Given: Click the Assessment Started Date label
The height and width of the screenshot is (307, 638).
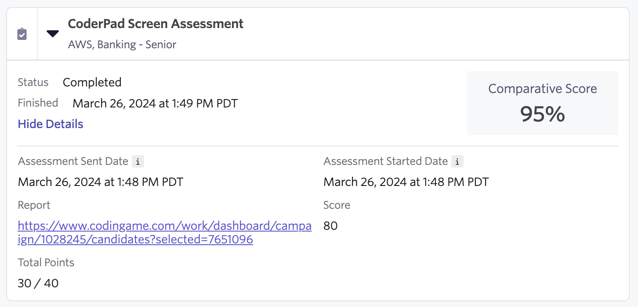Looking at the screenshot, I should [x=385, y=161].
